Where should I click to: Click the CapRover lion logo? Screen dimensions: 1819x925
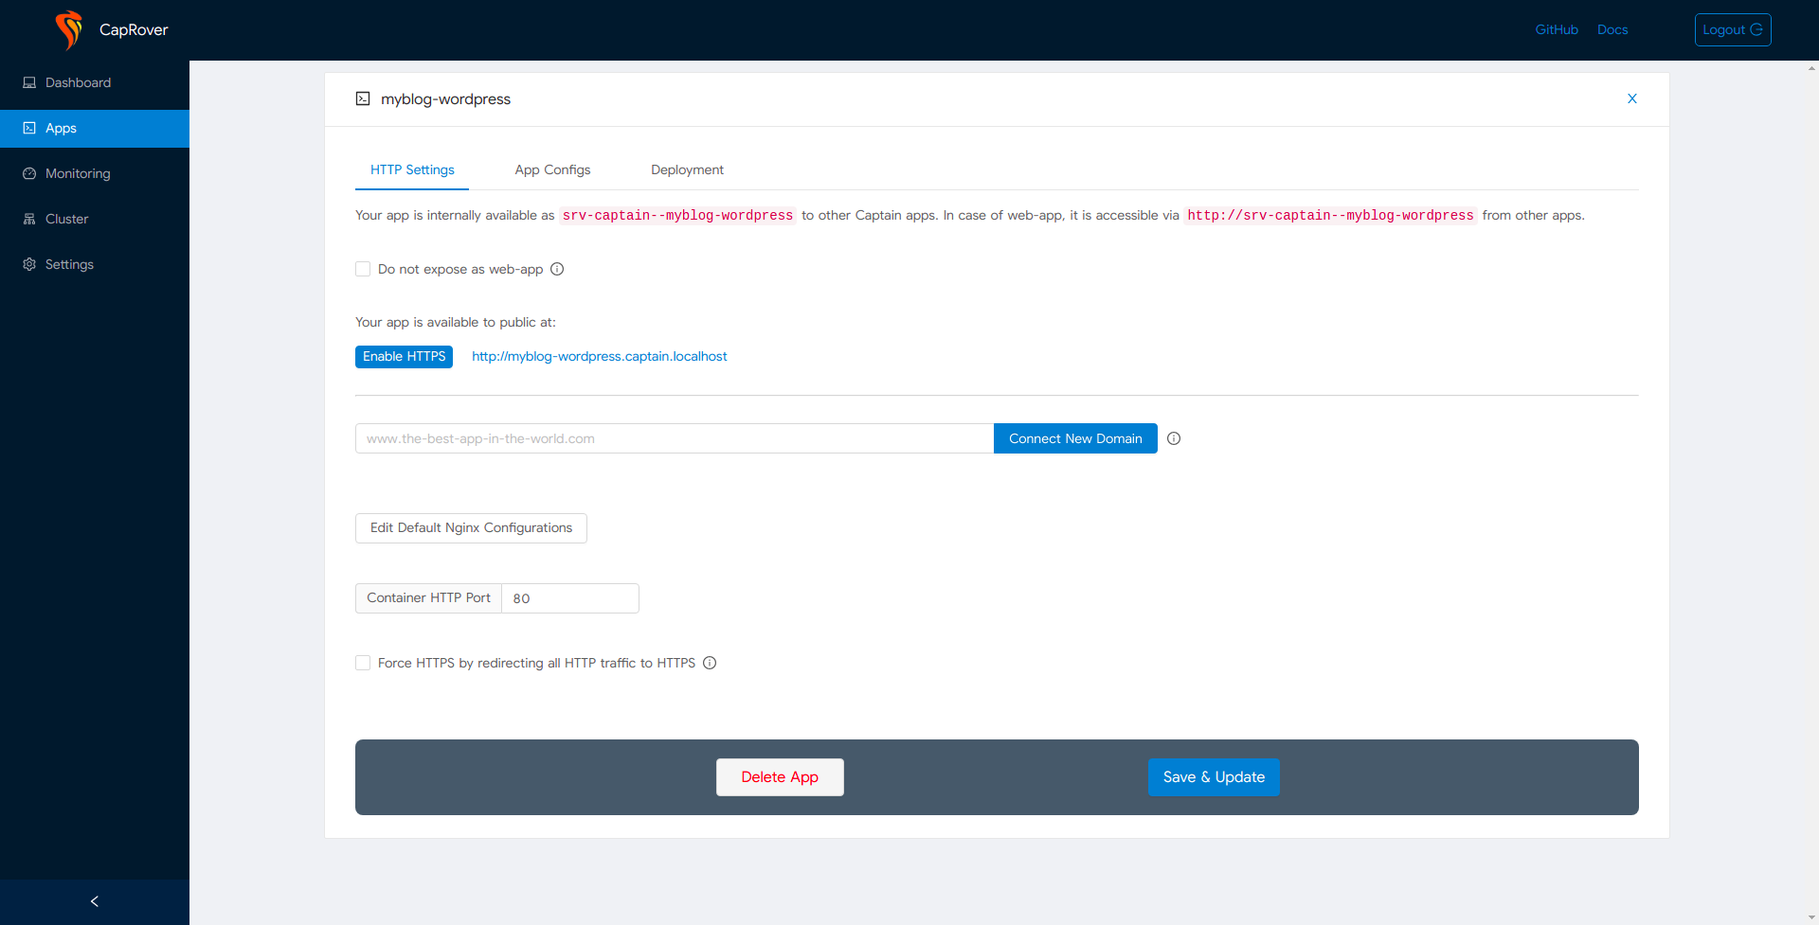pyautogui.click(x=68, y=29)
